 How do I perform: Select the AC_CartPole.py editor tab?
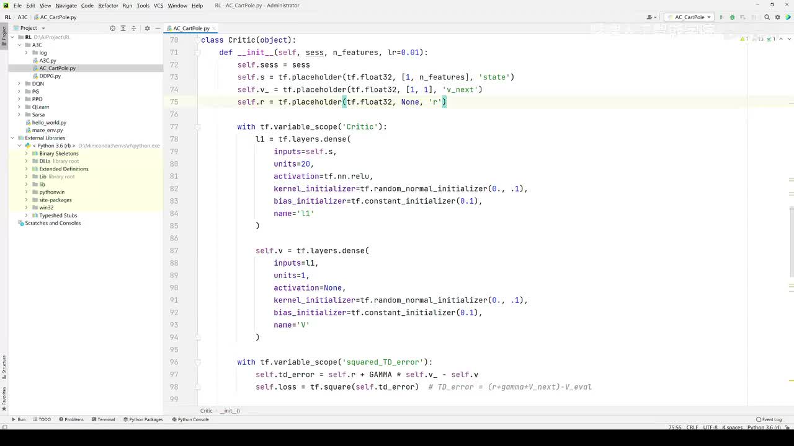coord(191,28)
